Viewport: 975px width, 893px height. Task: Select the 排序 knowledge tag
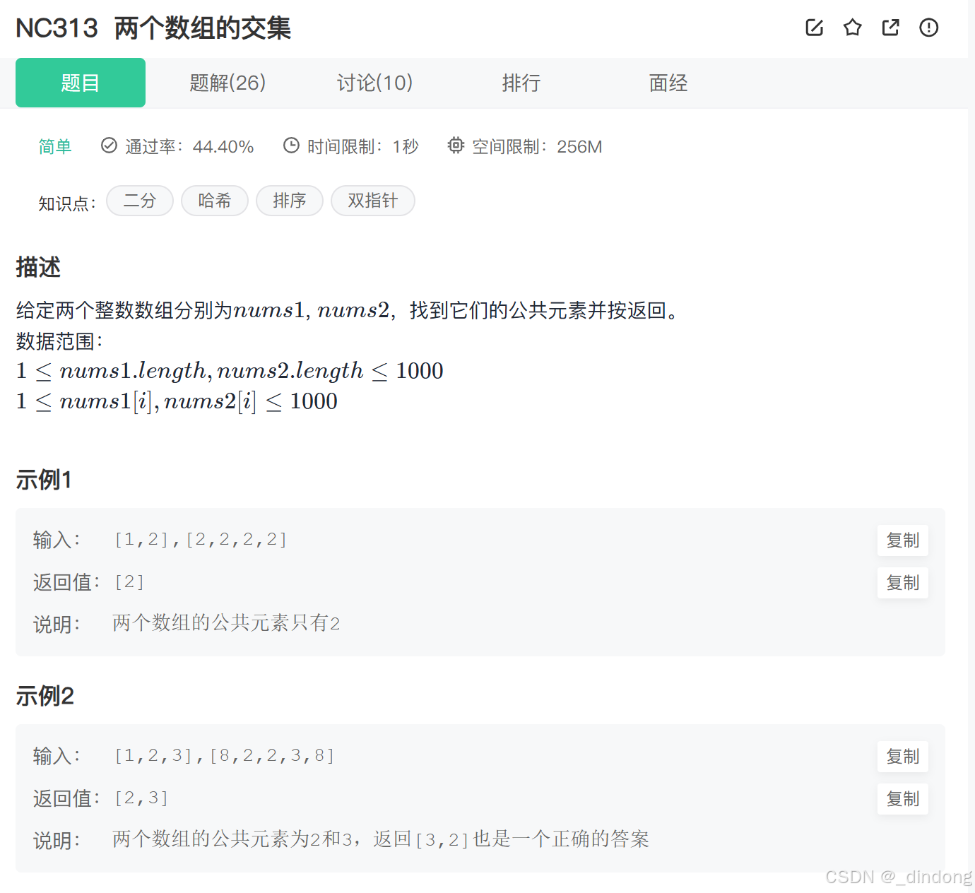[290, 201]
